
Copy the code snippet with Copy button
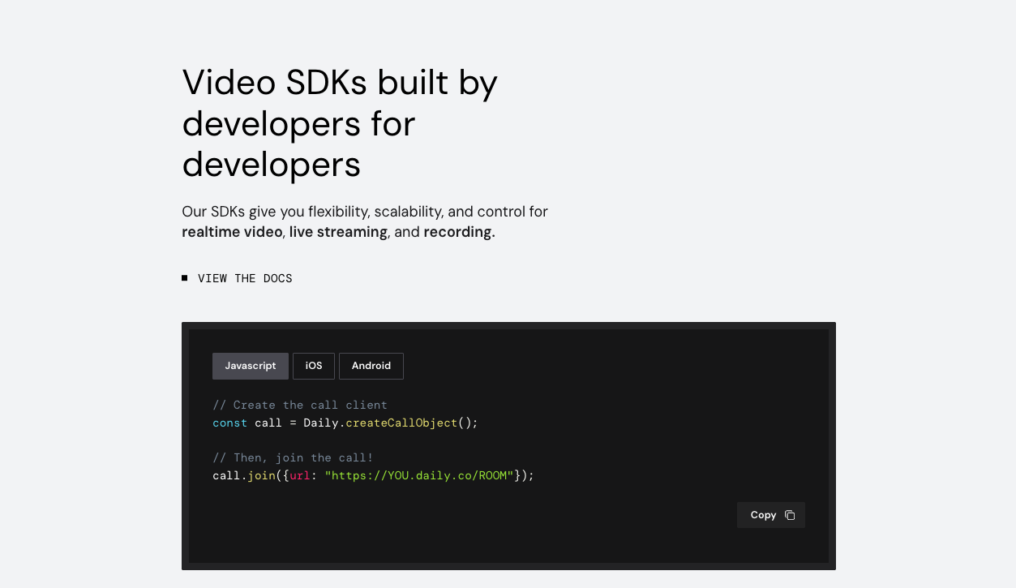click(x=771, y=515)
